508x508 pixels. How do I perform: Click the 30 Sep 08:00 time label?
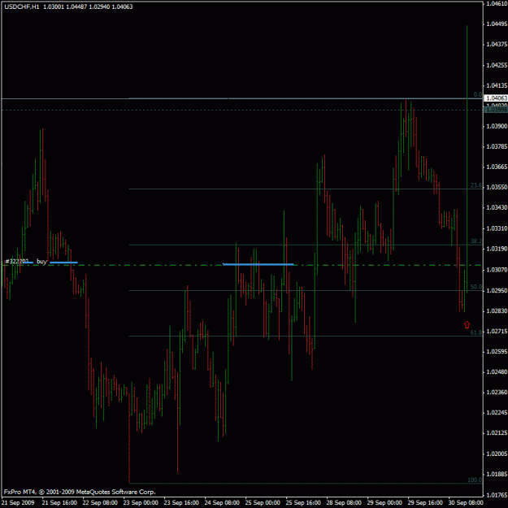466,502
